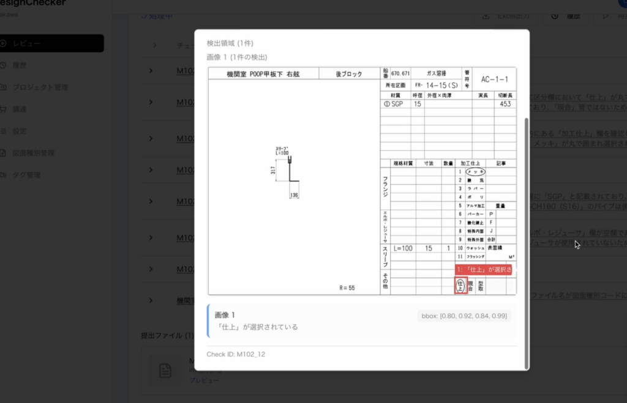Click the bbox coordinates badge
The height and width of the screenshot is (403, 627).
click(x=465, y=316)
